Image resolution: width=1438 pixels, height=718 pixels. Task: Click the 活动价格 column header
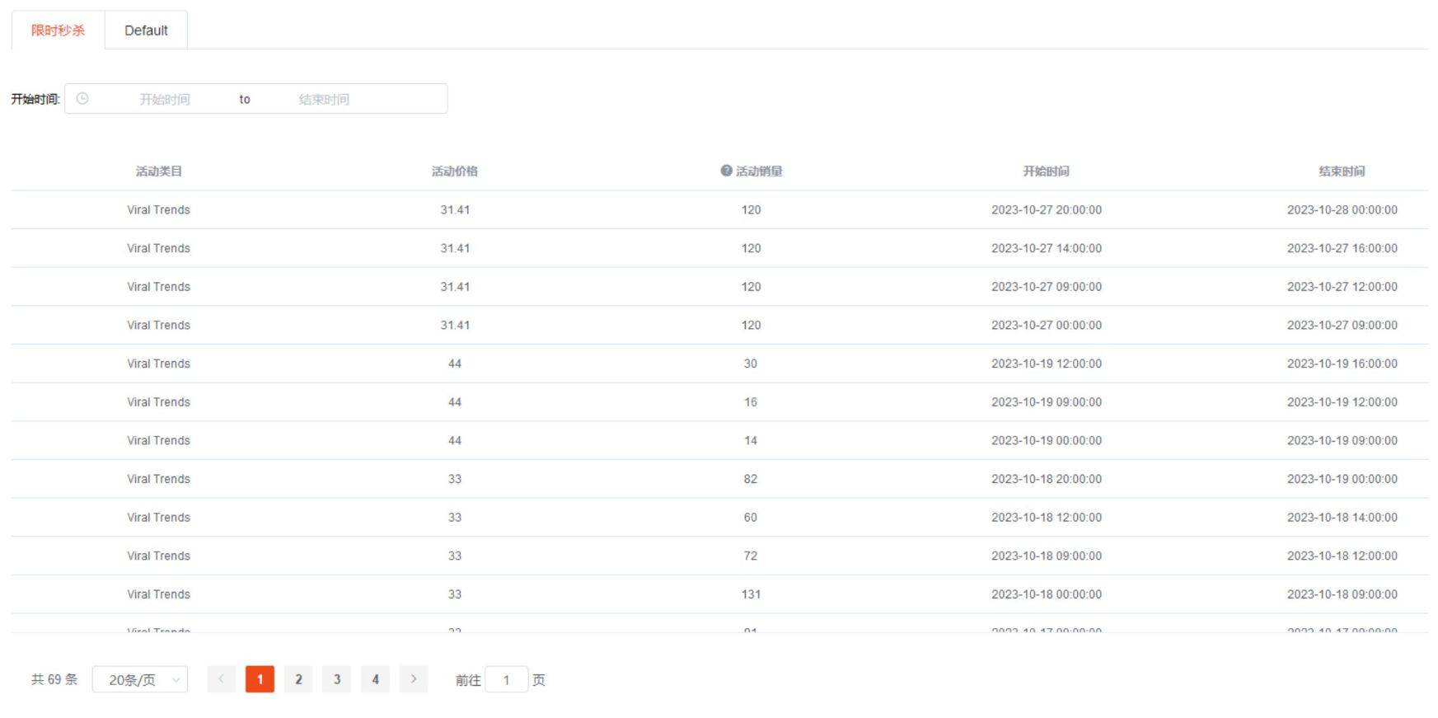[x=455, y=171]
